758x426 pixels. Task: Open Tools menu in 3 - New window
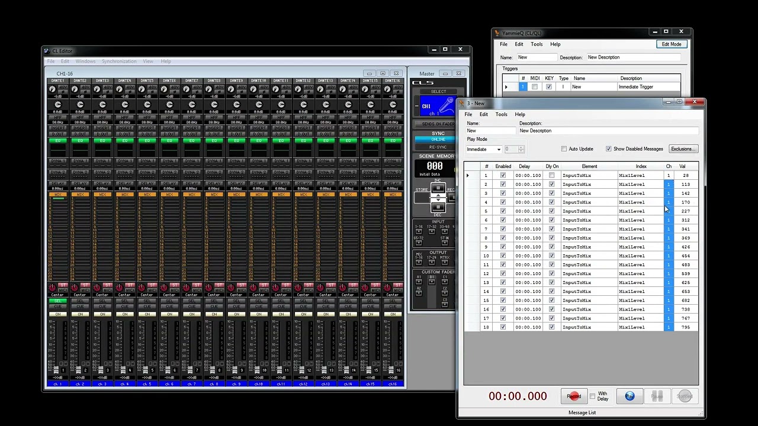pyautogui.click(x=501, y=114)
